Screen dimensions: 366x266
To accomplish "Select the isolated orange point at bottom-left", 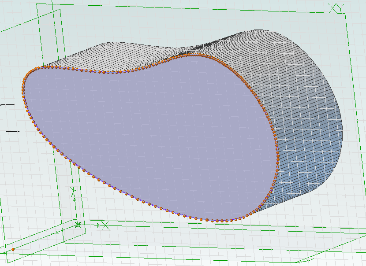I will click(13, 249).
